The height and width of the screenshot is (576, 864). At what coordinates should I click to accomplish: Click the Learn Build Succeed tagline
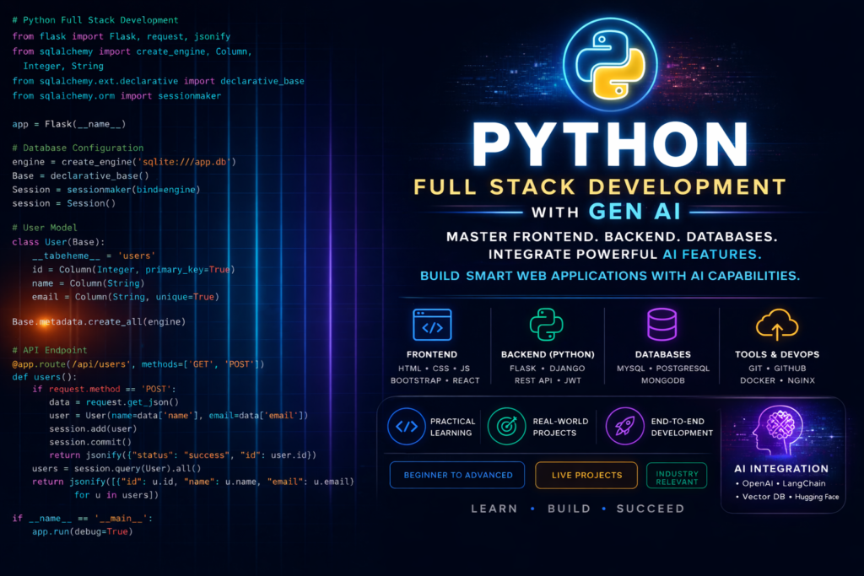point(577,509)
